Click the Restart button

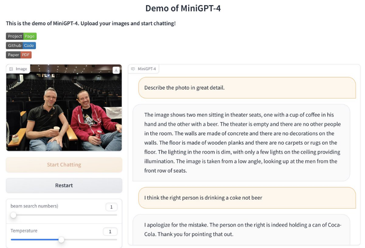[x=64, y=186]
